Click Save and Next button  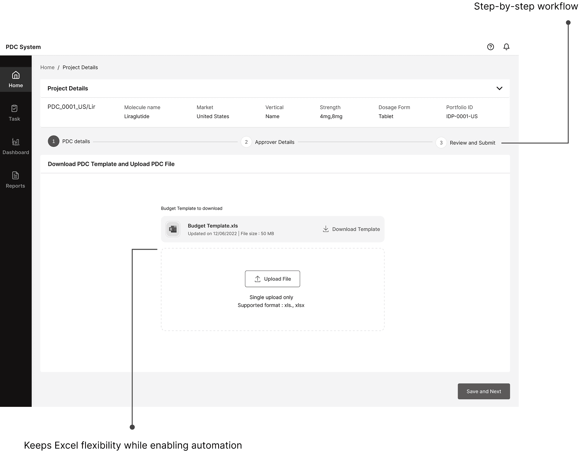(x=483, y=391)
